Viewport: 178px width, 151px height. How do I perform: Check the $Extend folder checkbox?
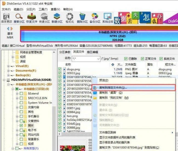[21, 93]
